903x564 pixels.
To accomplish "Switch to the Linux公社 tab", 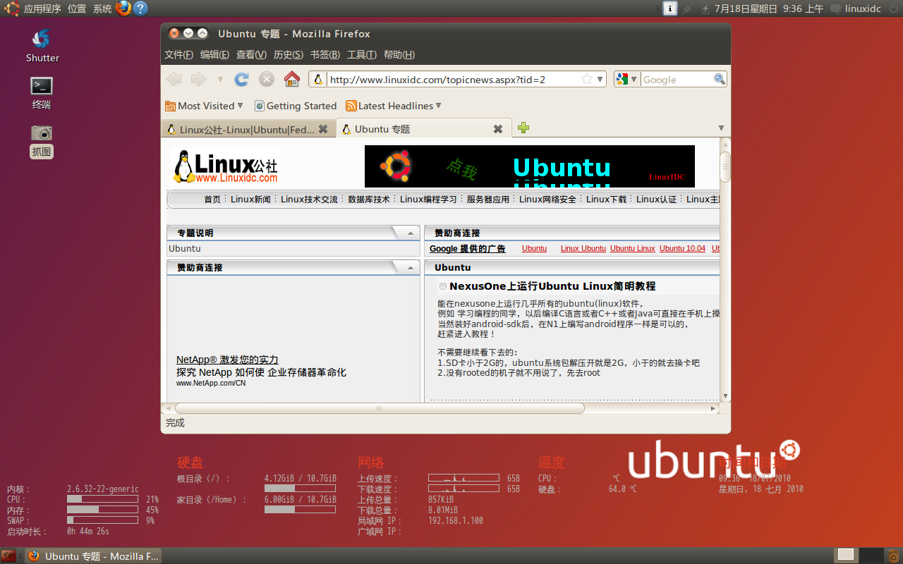I will click(247, 129).
